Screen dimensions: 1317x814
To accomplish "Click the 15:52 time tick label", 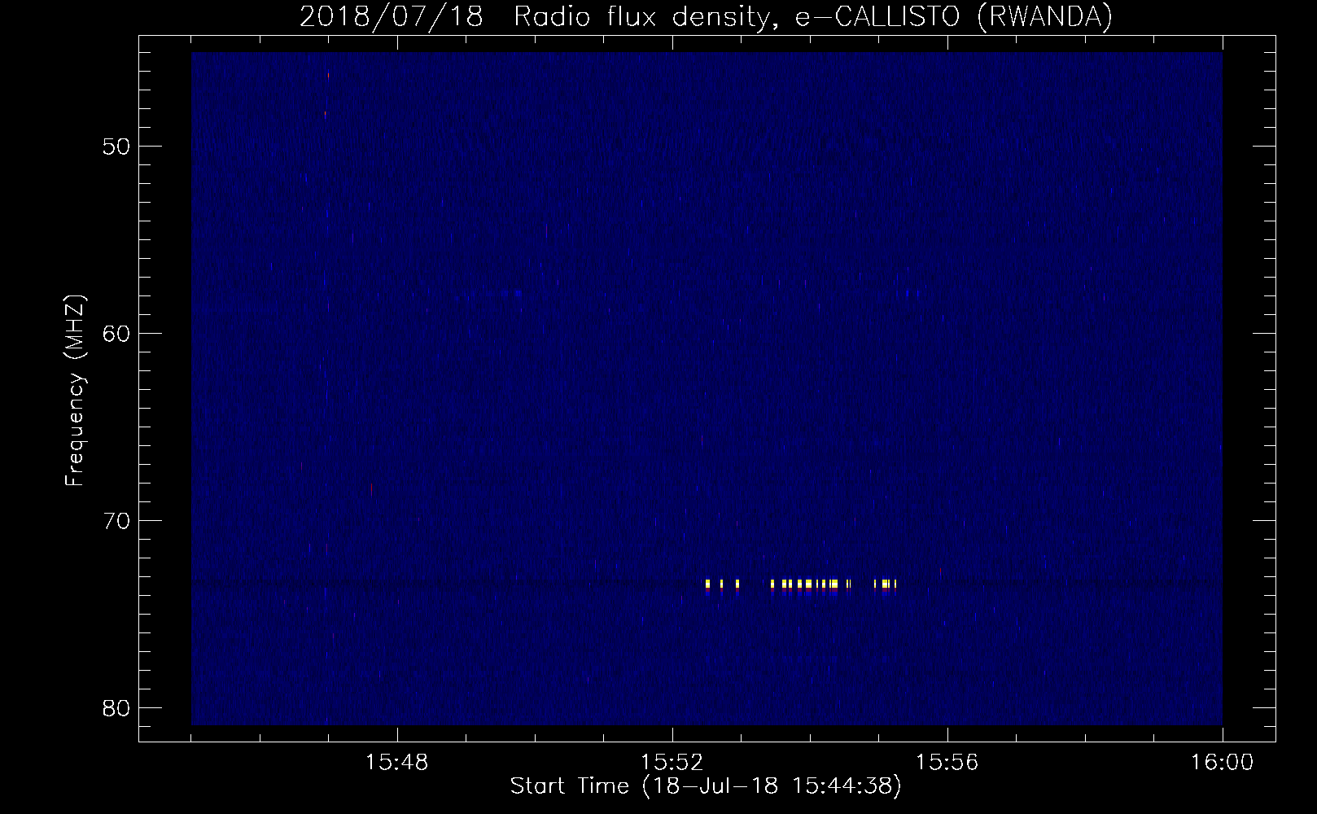I will coord(672,763).
